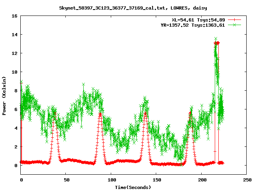Click the x-axis tick label 100
The height and width of the screenshot is (191, 255).
point(112,180)
